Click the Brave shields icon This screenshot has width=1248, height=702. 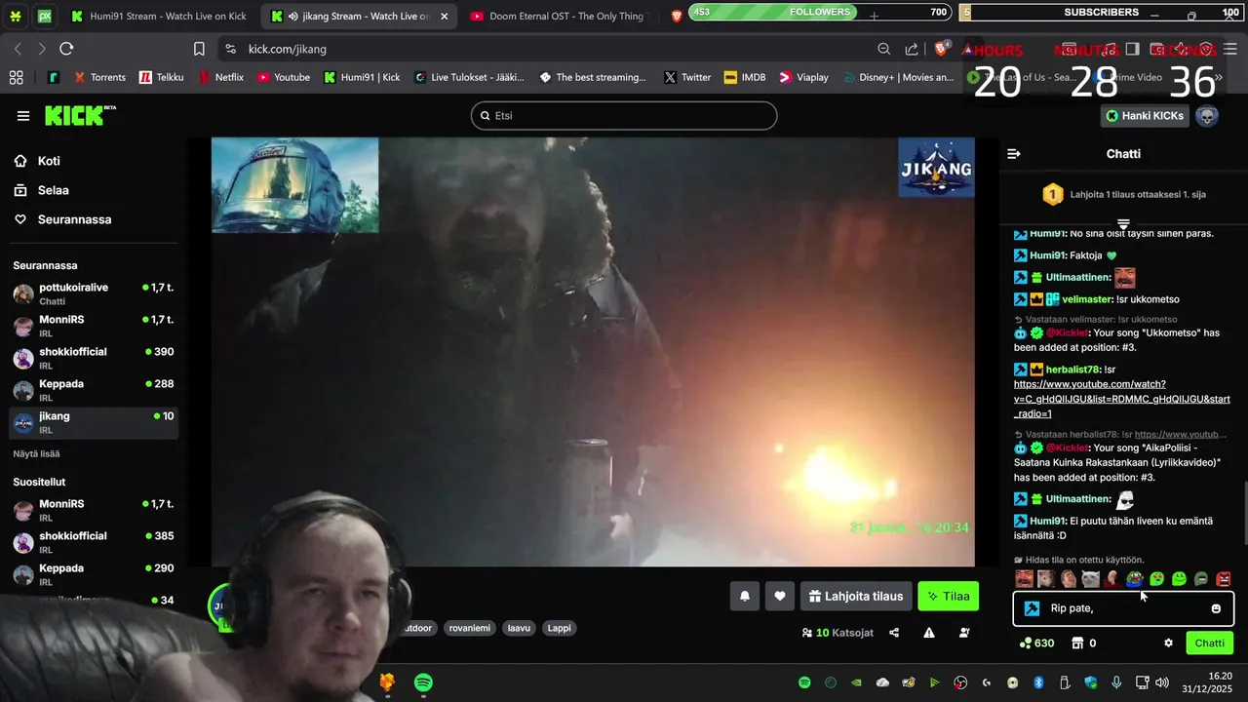(941, 49)
